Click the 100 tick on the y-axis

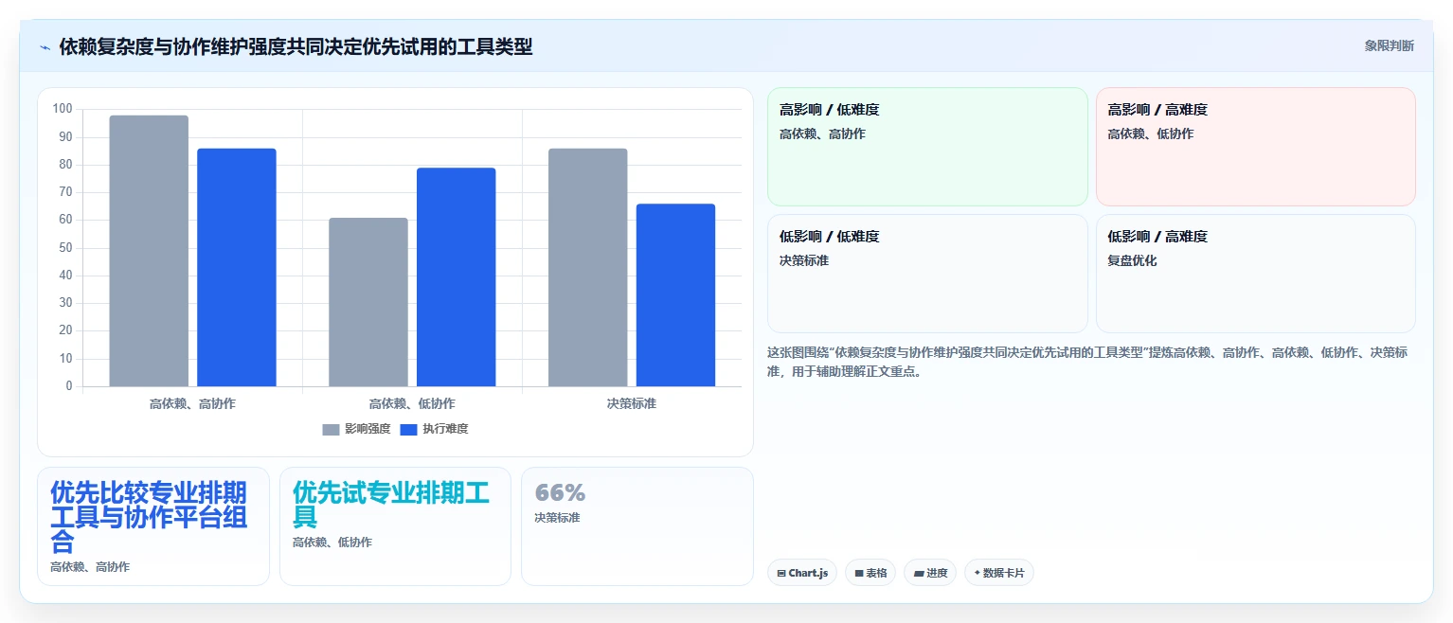pyautogui.click(x=63, y=109)
